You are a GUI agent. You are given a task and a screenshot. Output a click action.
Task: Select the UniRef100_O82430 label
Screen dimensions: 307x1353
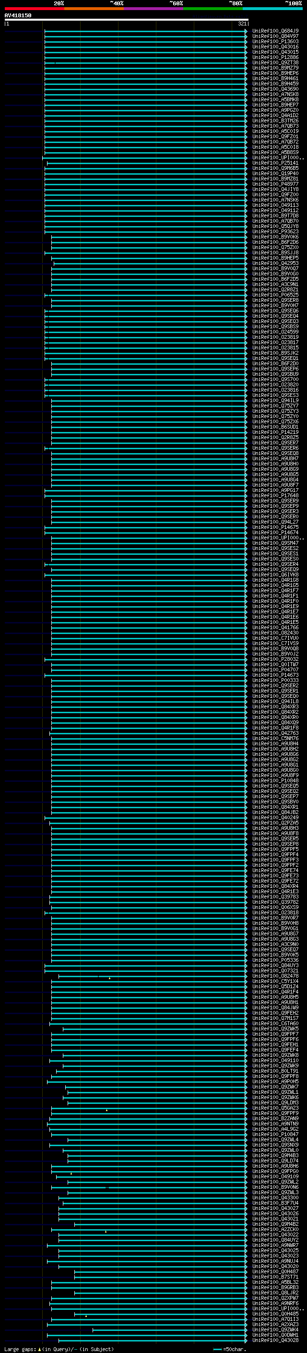coord(275,633)
